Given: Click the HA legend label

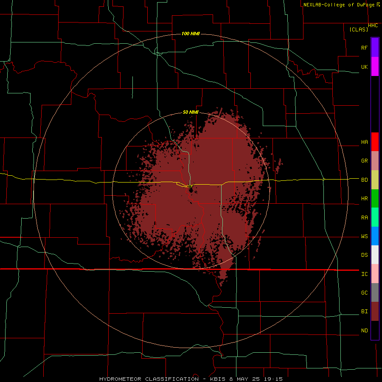Looking at the screenshot, I should pos(364,142).
